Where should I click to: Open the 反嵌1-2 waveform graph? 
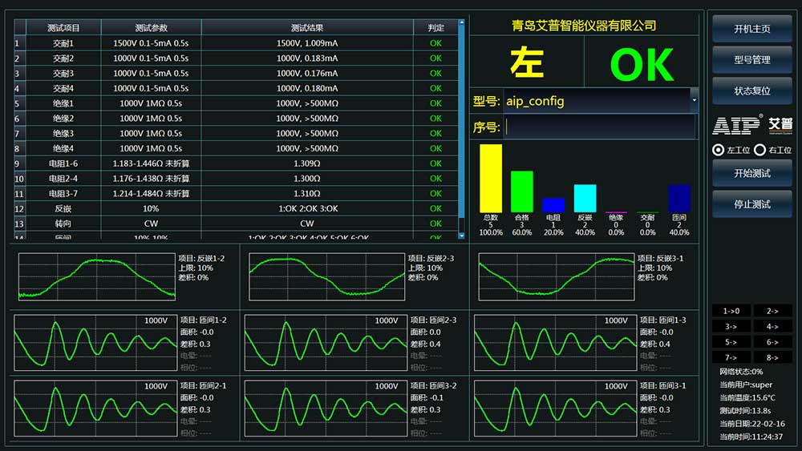click(96, 276)
